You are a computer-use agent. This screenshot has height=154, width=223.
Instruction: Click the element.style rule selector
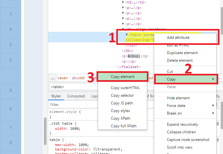tap(63, 112)
